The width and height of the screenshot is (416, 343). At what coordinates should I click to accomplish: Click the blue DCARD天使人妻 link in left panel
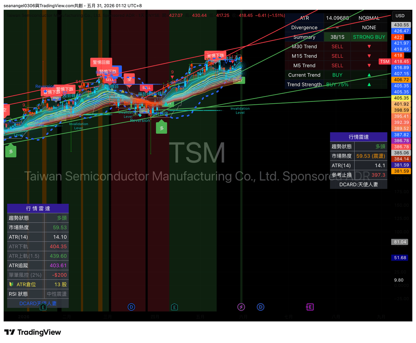(x=38, y=303)
